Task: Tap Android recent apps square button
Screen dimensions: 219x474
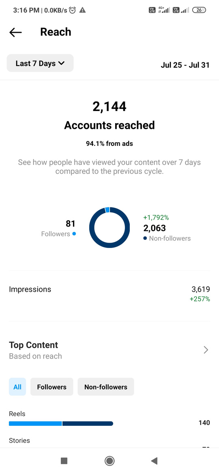Action: 64,461
